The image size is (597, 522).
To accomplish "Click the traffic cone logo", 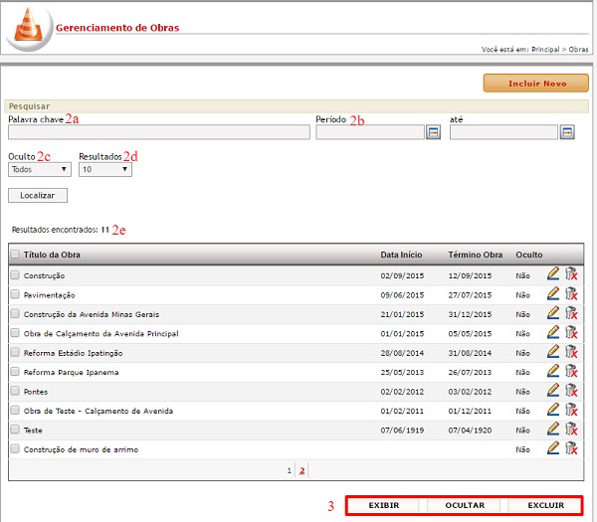I will click(x=28, y=27).
